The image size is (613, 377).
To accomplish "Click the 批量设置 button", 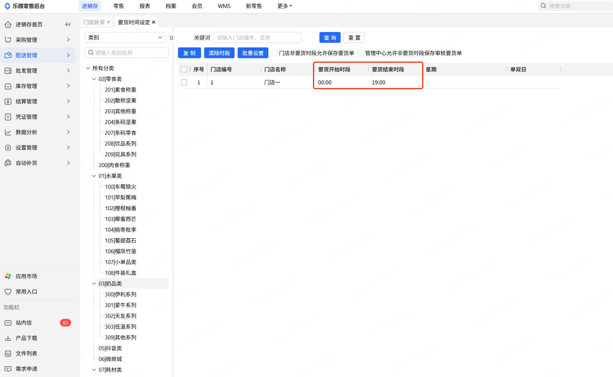I will (253, 53).
